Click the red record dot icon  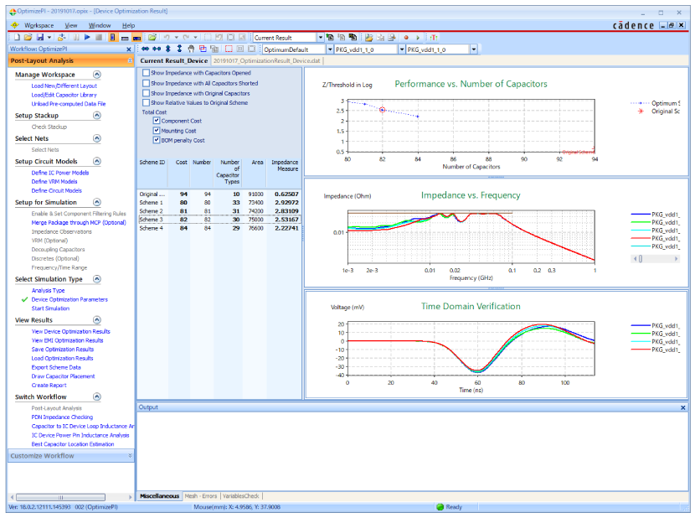tap(406, 38)
